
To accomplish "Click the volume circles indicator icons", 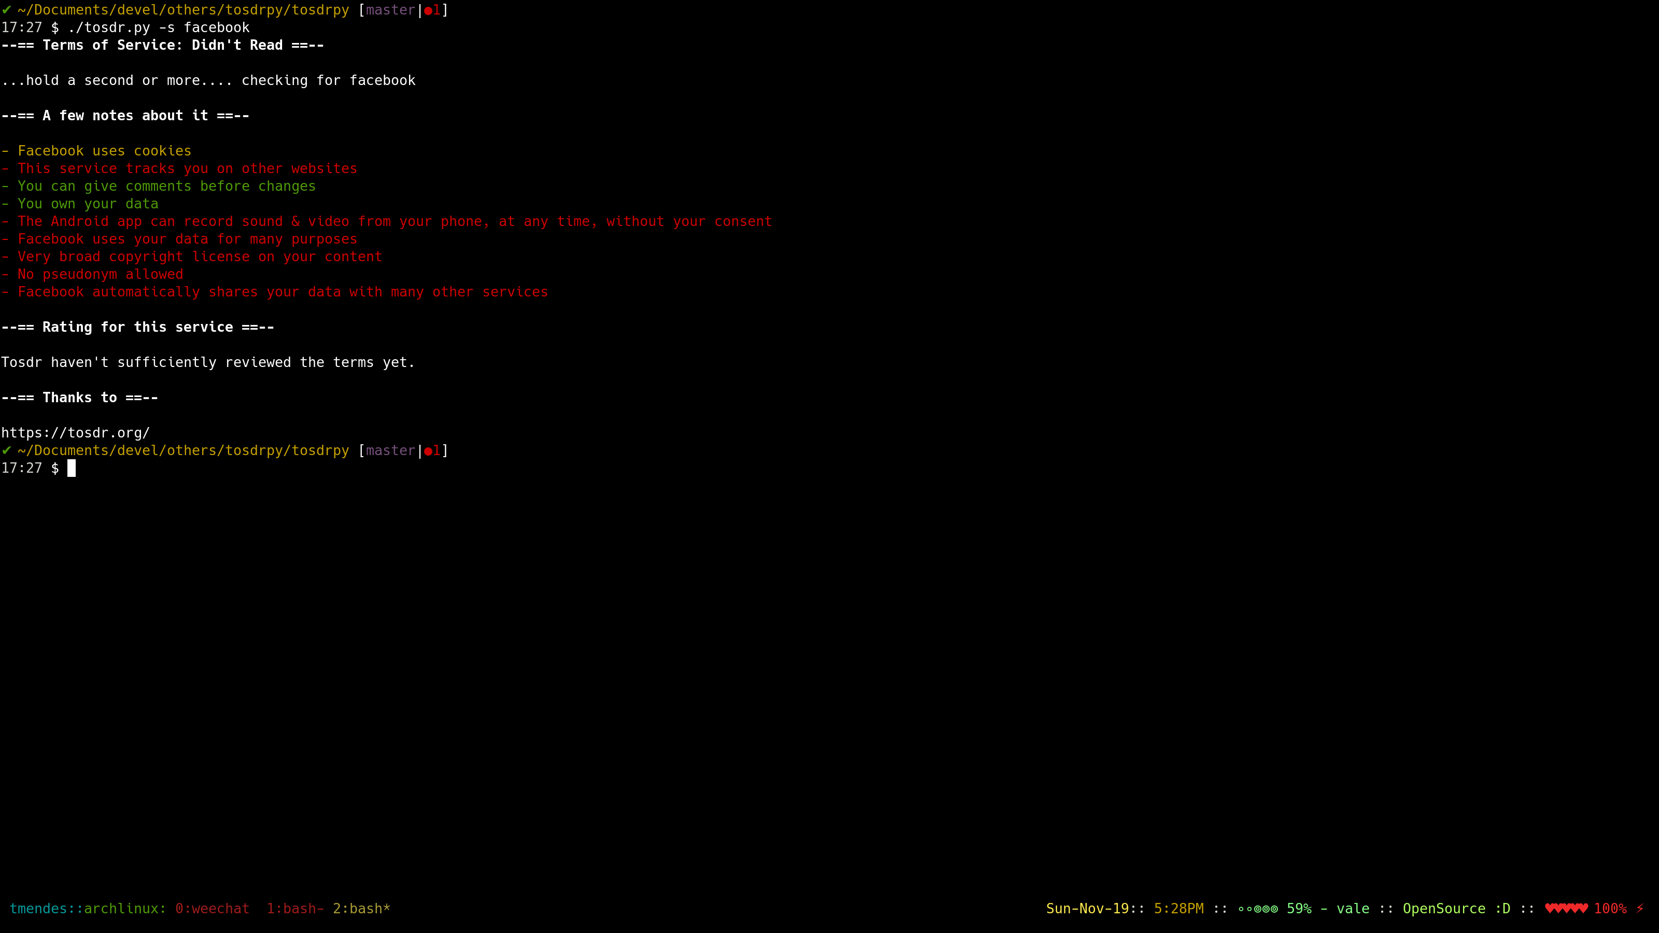I will (x=1257, y=909).
